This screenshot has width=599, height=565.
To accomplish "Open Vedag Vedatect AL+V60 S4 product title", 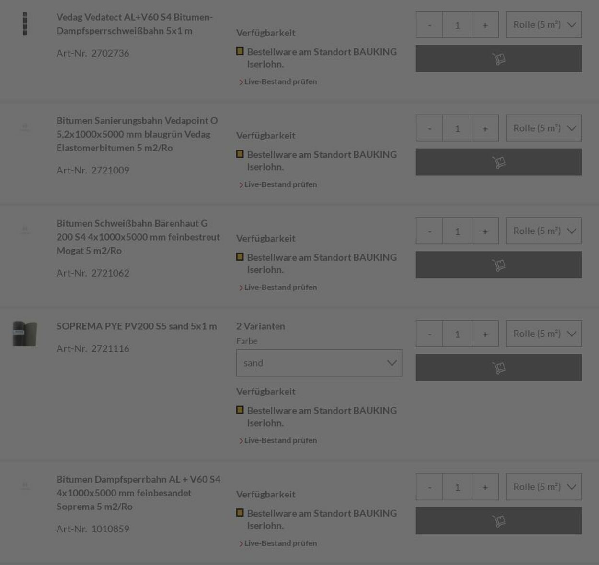I will [135, 24].
